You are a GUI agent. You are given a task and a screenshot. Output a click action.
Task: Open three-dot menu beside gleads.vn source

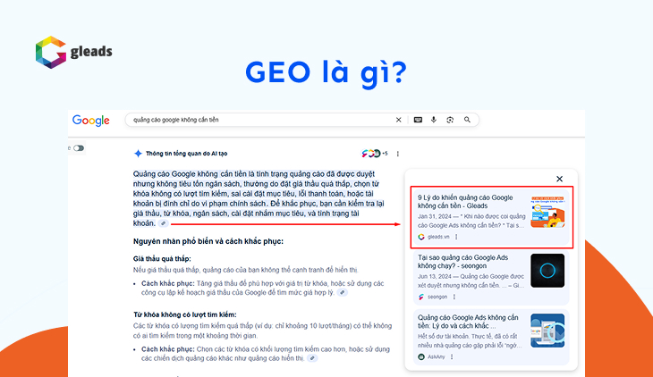456,237
